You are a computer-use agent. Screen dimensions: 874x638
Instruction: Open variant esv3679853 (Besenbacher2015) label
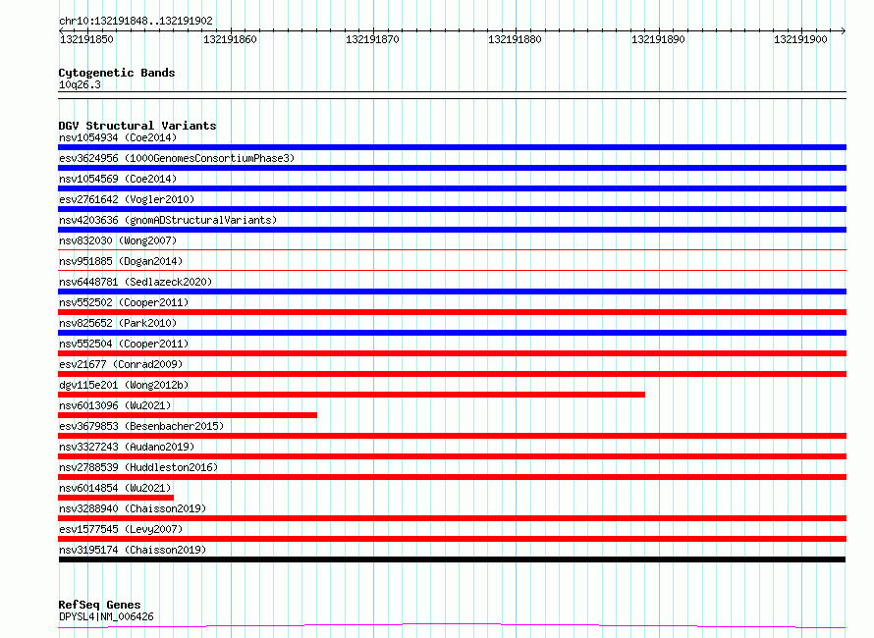click(141, 426)
